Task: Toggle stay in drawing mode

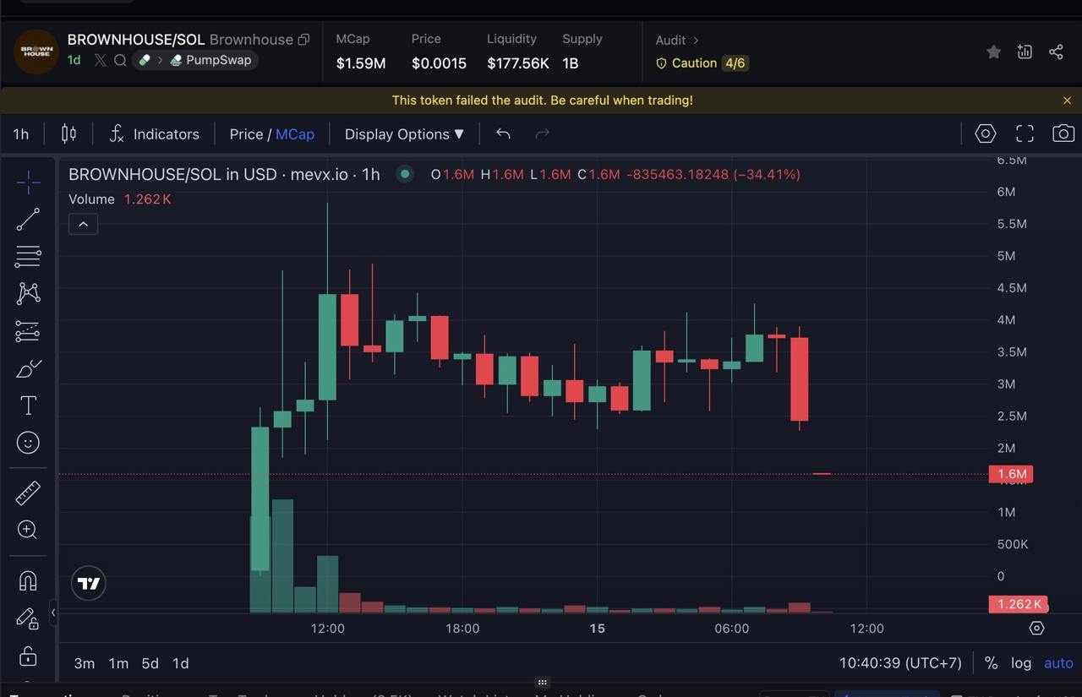Action: [28, 618]
